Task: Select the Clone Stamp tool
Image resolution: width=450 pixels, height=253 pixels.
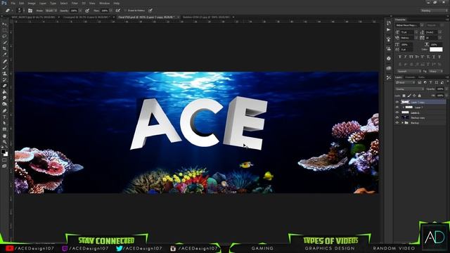Action: (x=4, y=73)
